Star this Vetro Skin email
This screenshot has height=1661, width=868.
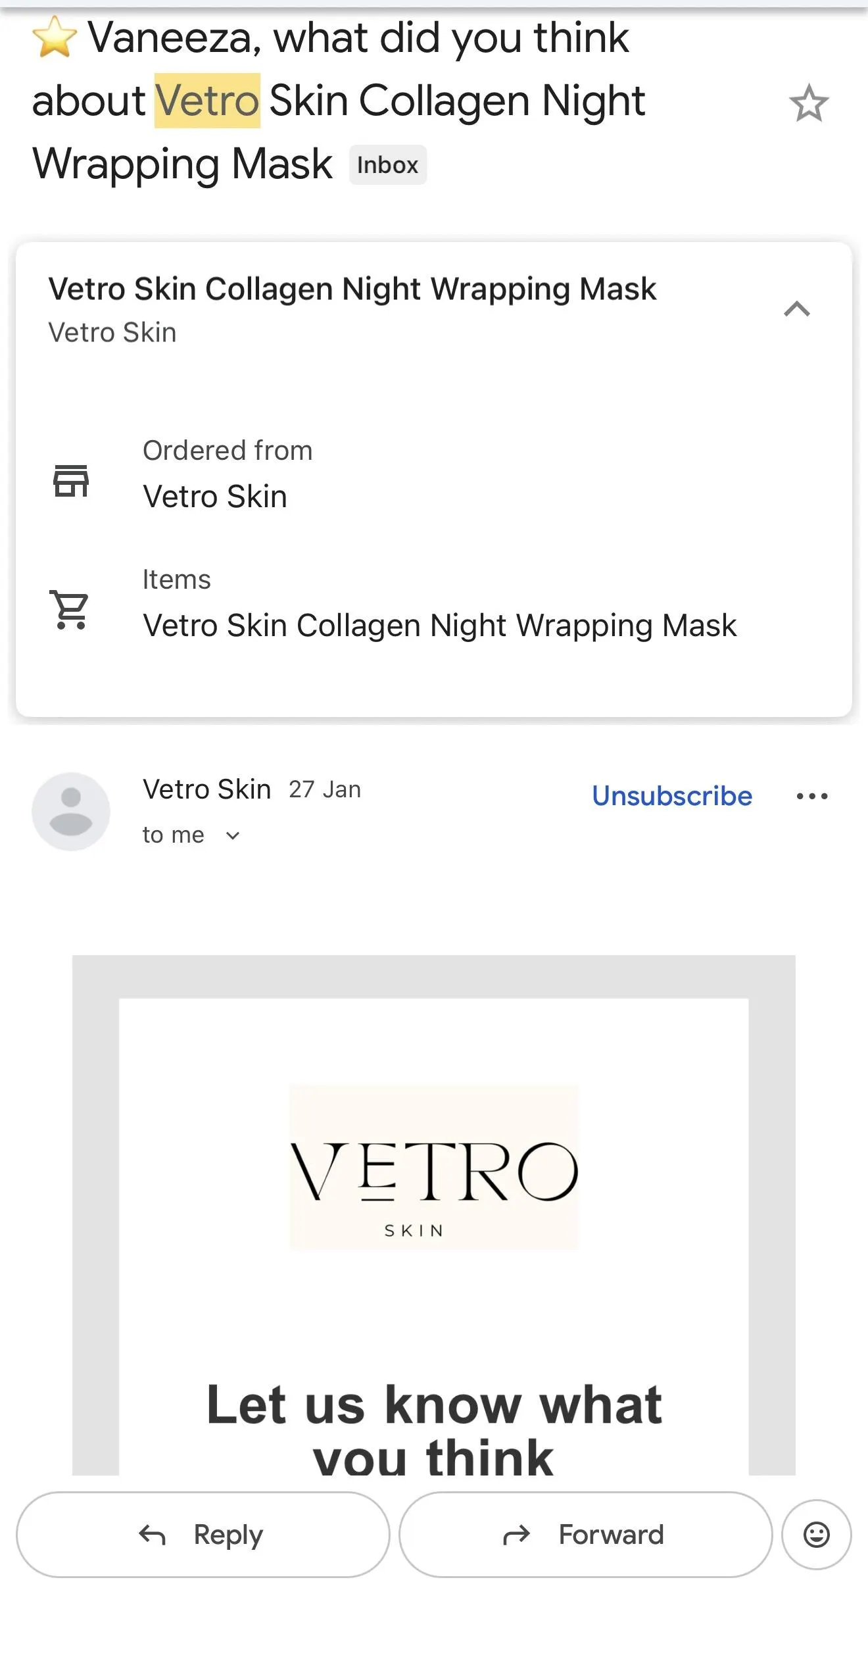pos(808,103)
